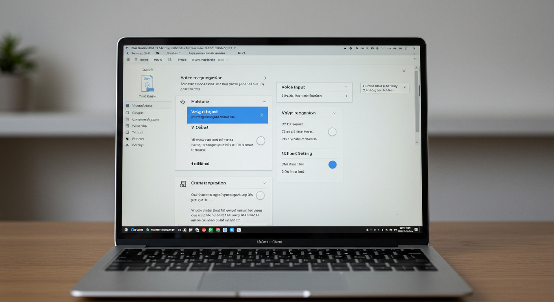Click the Transcription panel icon
The height and width of the screenshot is (302, 554).
pyautogui.click(x=182, y=183)
